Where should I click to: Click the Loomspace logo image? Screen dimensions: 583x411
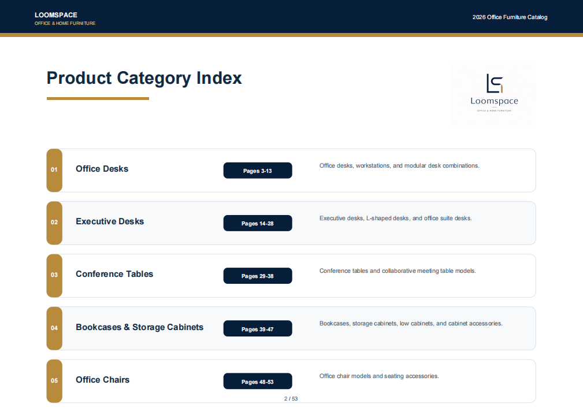494,94
